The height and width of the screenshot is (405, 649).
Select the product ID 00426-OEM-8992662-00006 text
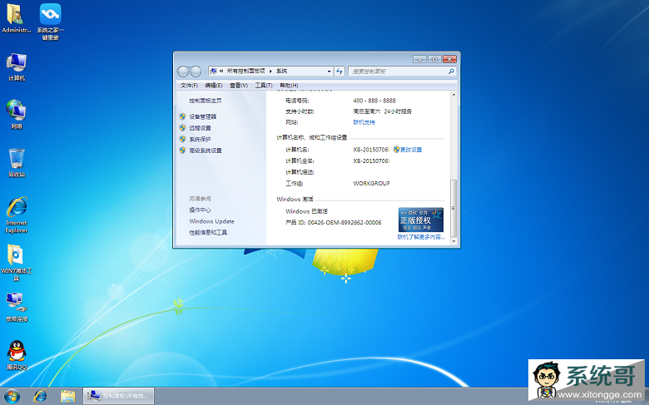tap(344, 223)
